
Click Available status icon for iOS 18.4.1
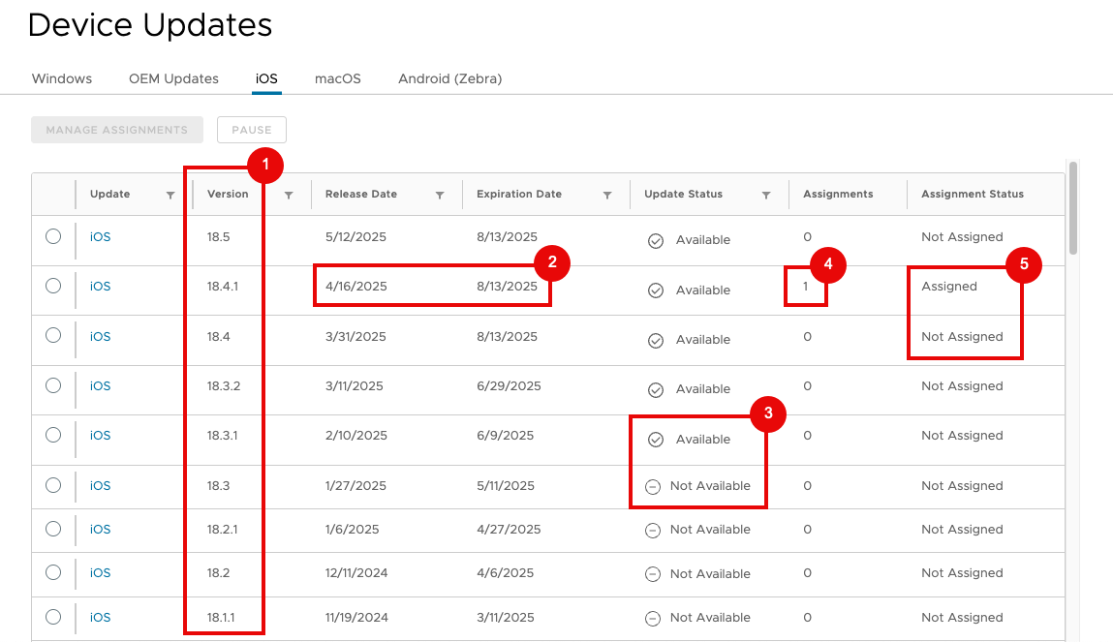point(656,290)
